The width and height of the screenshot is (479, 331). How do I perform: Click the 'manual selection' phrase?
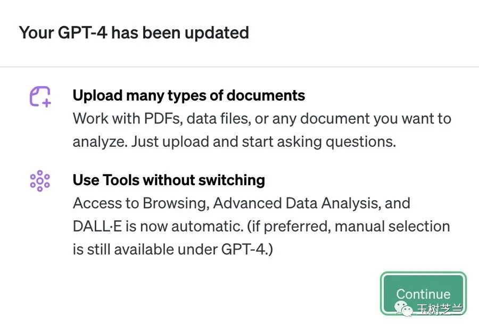tap(392, 226)
